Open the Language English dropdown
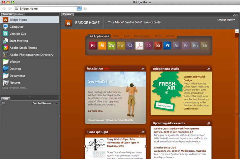The image size is (240, 159). [x=226, y=20]
